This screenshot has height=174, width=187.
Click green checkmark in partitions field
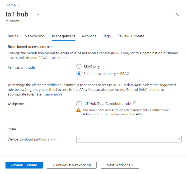tap(178, 139)
